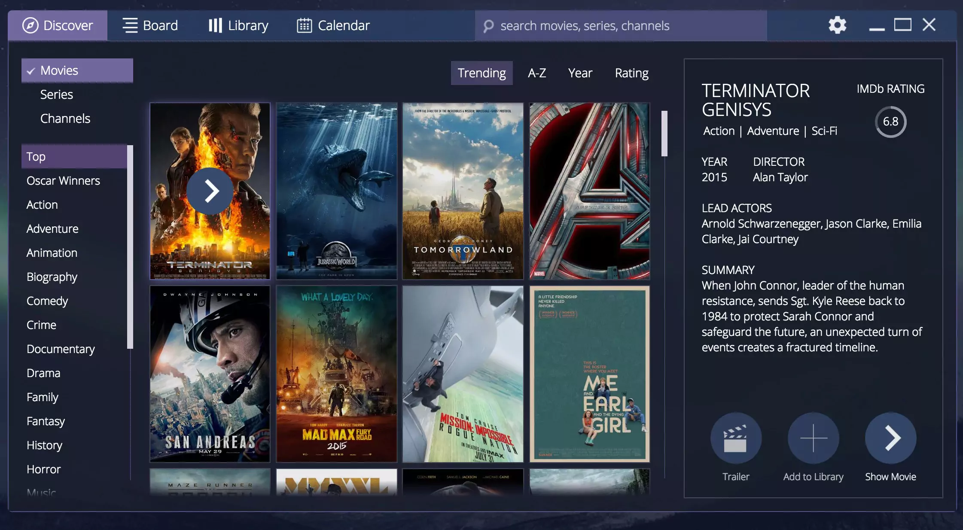Click the Show Movie arrow icon
Viewport: 963px width, 530px height.
pos(891,438)
